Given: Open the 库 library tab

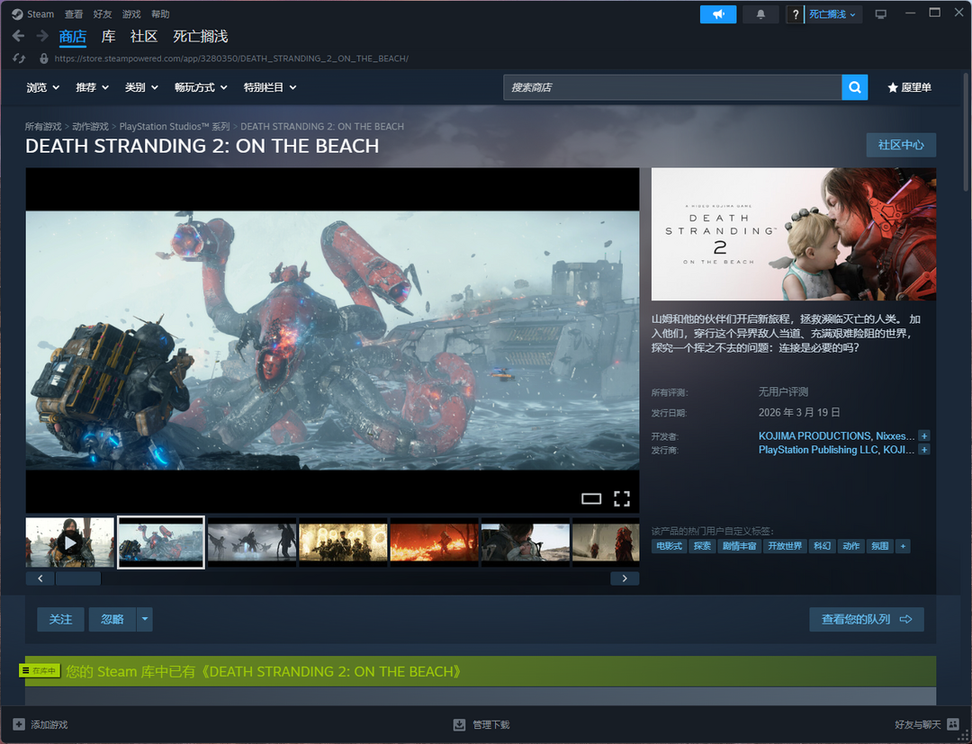Looking at the screenshot, I should (x=108, y=36).
